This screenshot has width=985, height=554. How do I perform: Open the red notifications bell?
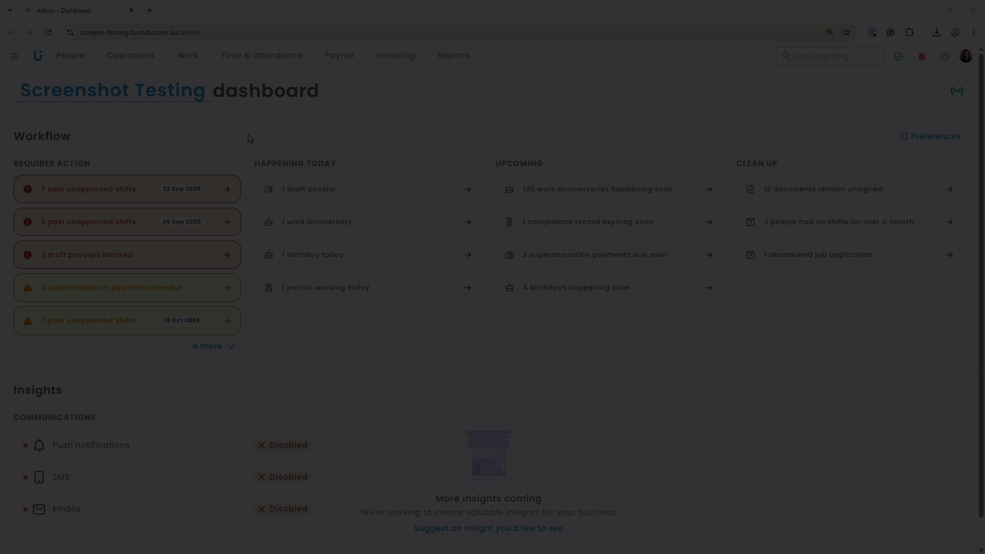pyautogui.click(x=921, y=56)
